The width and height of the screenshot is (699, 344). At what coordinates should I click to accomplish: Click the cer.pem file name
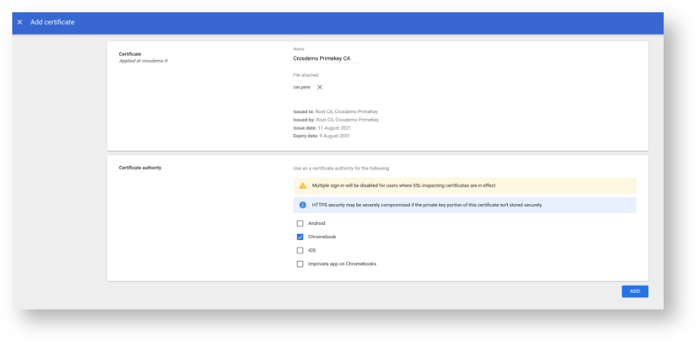pyautogui.click(x=302, y=87)
